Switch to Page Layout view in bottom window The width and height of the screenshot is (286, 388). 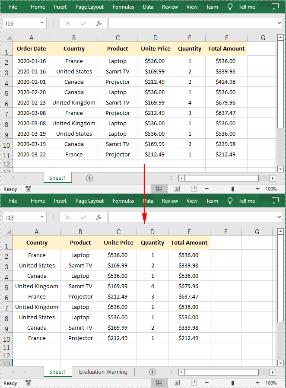point(177,383)
